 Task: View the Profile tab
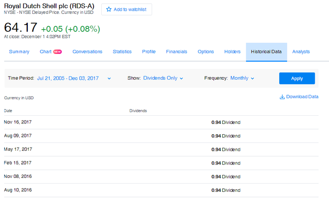(x=149, y=51)
